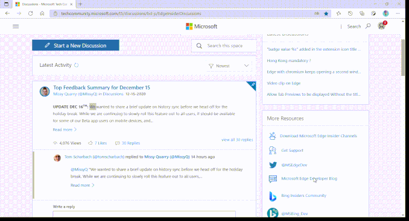The width and height of the screenshot is (409, 221).
Task: Click Download Microsoft Edge Insider Channels
Action: [319, 135]
